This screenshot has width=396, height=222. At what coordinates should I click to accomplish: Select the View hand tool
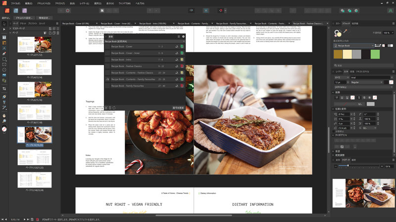[4, 115]
